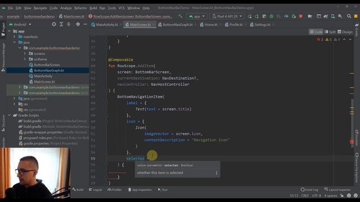Click the UTF-8 encoding status

(x=317, y=196)
